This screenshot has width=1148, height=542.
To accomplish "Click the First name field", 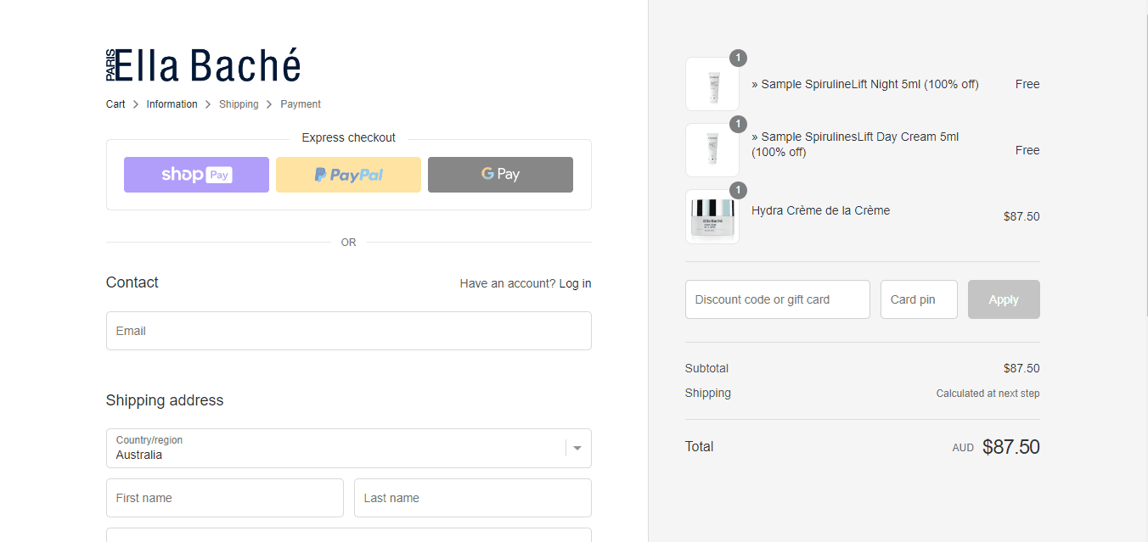I will coord(224,498).
